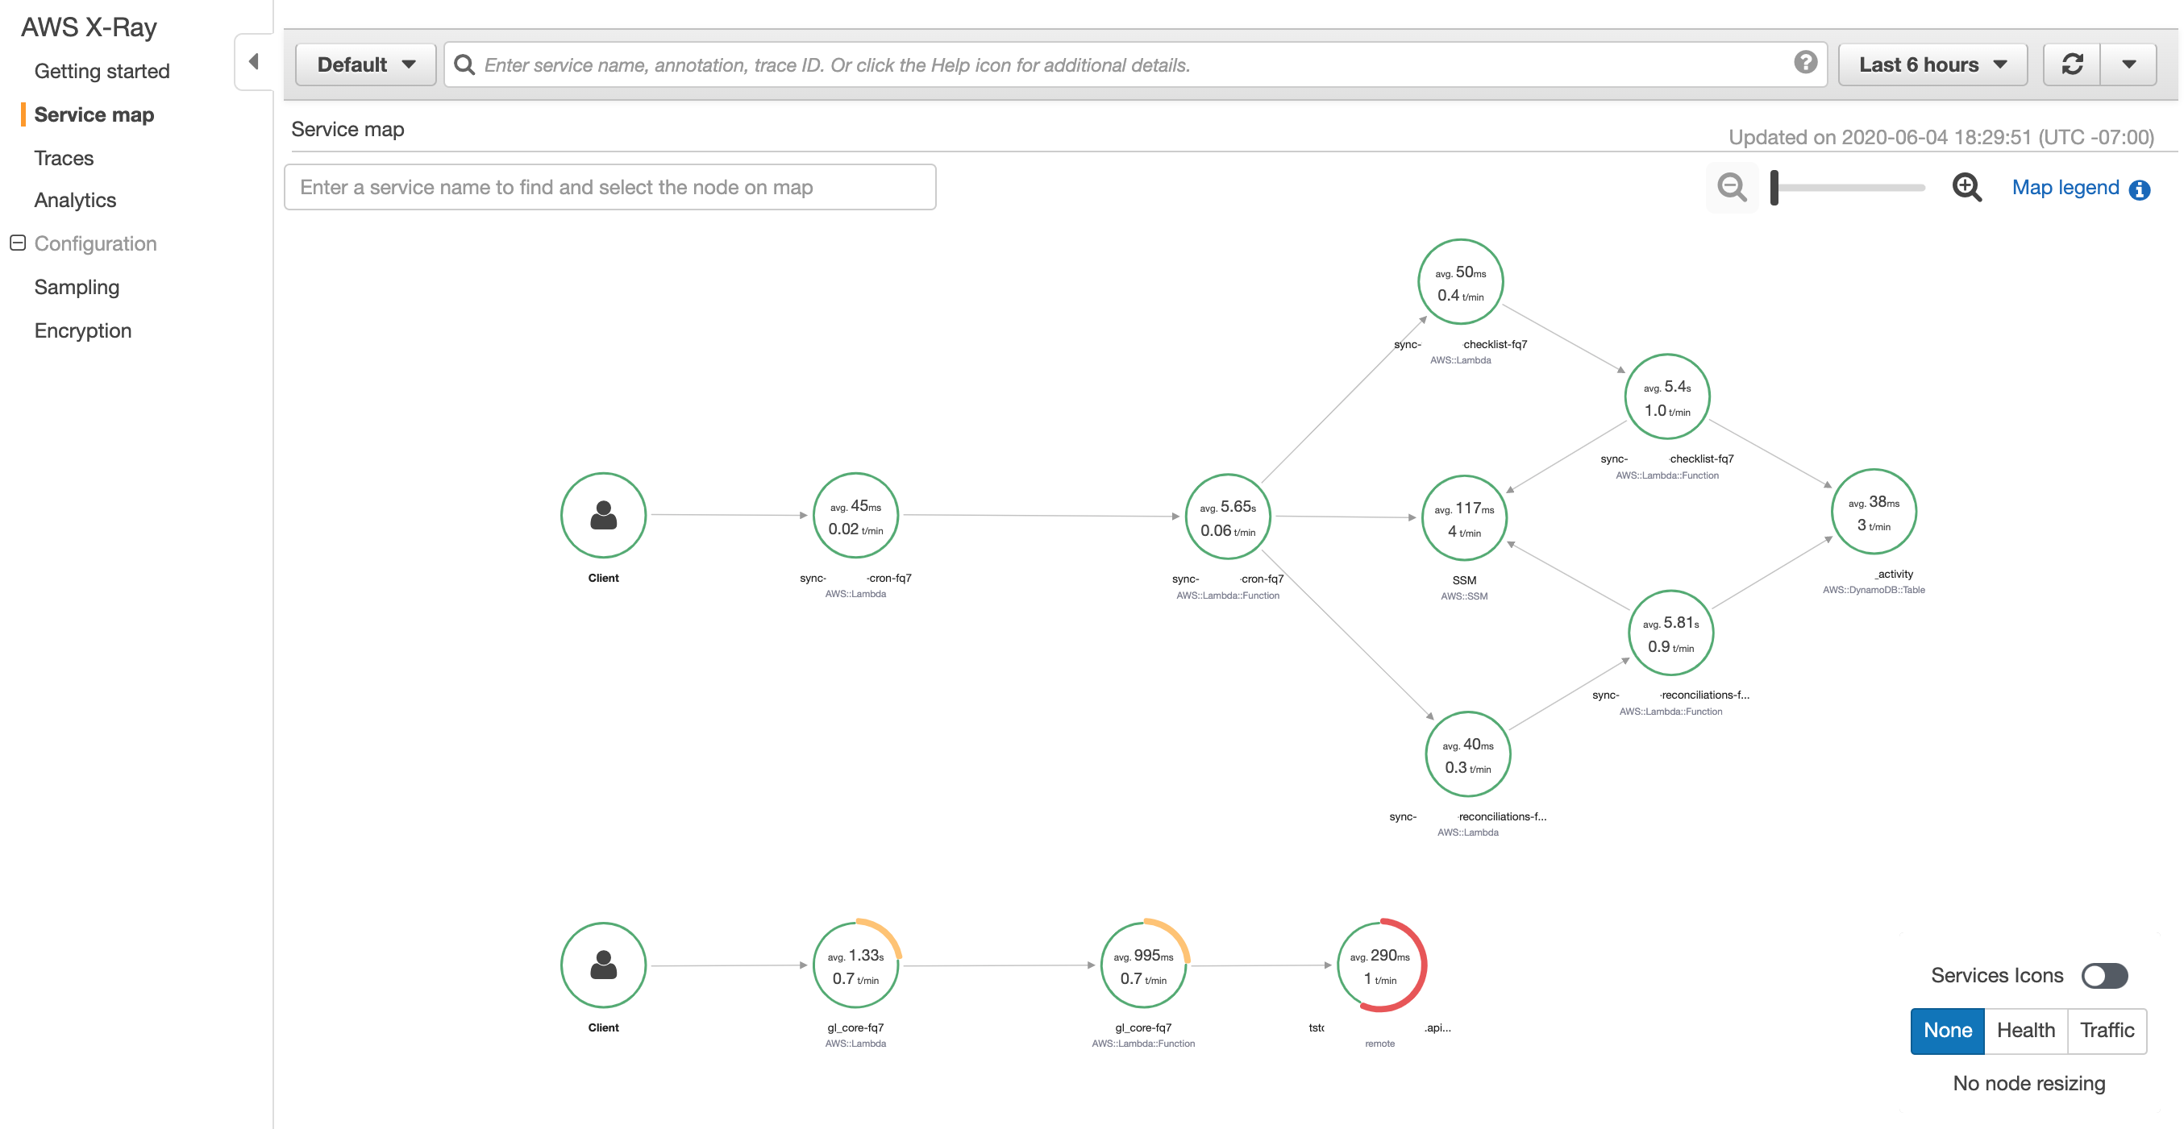This screenshot has width=2184, height=1129.
Task: Open Encryption configuration
Action: pyautogui.click(x=82, y=330)
